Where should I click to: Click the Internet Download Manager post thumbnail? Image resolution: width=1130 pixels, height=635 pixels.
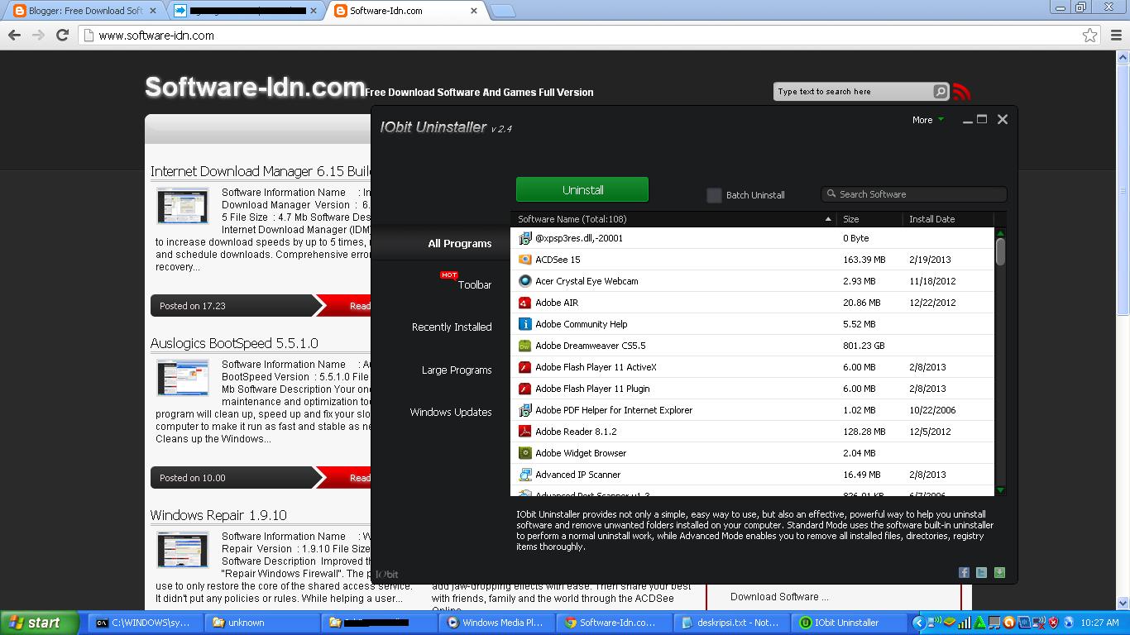click(183, 207)
